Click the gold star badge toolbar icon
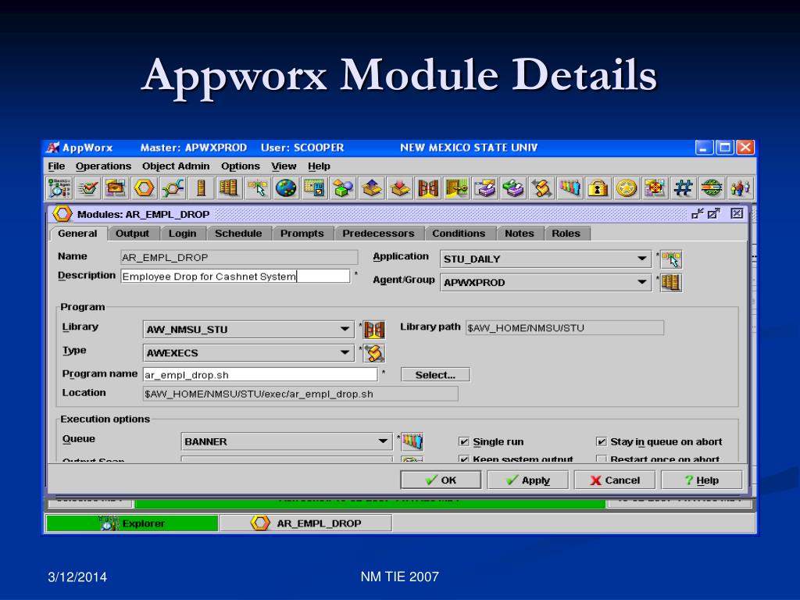 pos(626,188)
